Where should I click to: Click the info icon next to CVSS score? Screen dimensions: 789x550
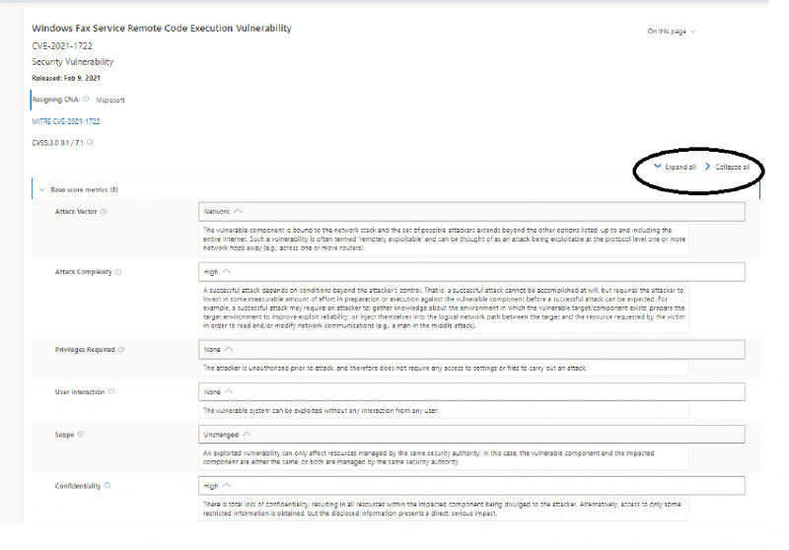tap(91, 143)
